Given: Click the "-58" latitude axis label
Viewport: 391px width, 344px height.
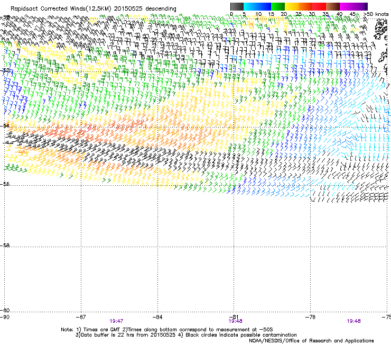Looking at the screenshot, I should point(5,246).
